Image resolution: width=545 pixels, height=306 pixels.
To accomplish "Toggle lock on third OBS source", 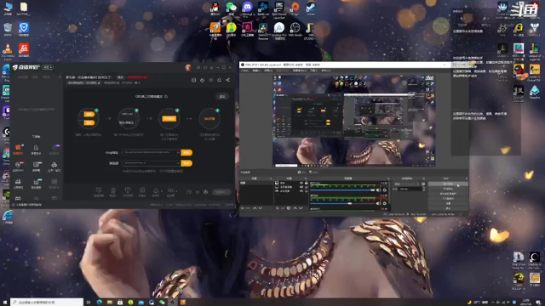I will tap(307, 191).
